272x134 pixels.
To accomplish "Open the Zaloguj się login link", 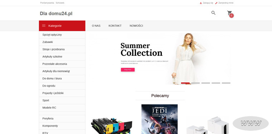I will coord(208,3).
